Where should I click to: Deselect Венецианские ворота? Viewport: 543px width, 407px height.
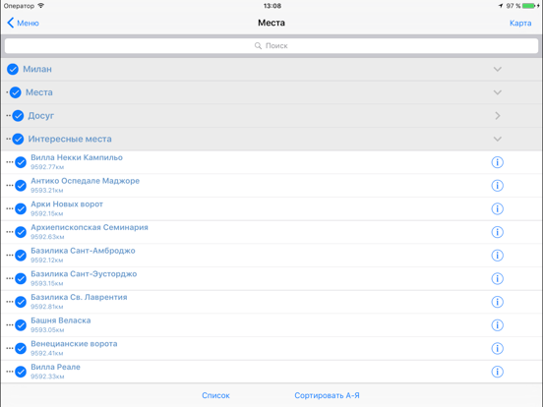(x=21, y=348)
